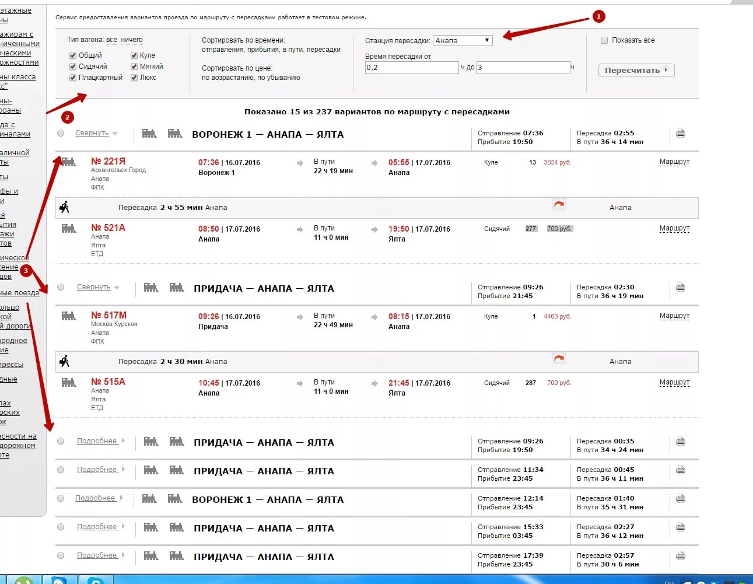Collapse the Придача route departing 09:26 with Свернуть

click(94, 287)
